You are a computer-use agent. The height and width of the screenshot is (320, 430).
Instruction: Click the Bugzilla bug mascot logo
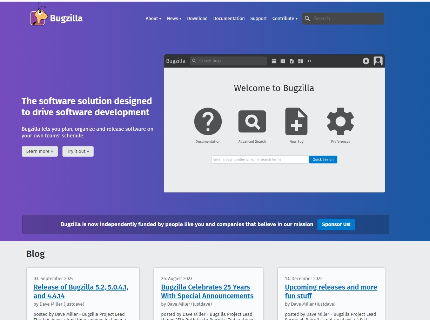39,14
